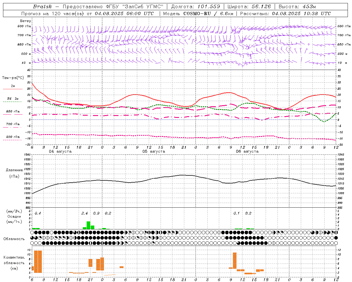The height and width of the screenshot is (282, 352).
Task: Click the Bratsk station title
Action: click(42, 7)
